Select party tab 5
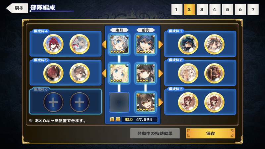265x149 pixels. (x=228, y=10)
